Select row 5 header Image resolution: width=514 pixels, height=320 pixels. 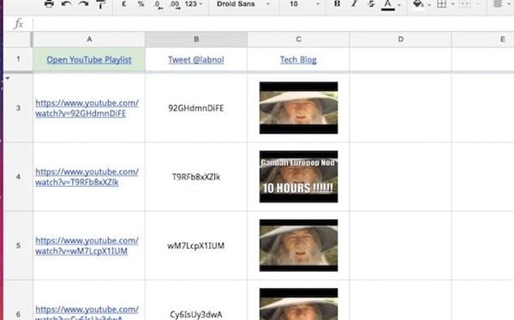tap(18, 245)
